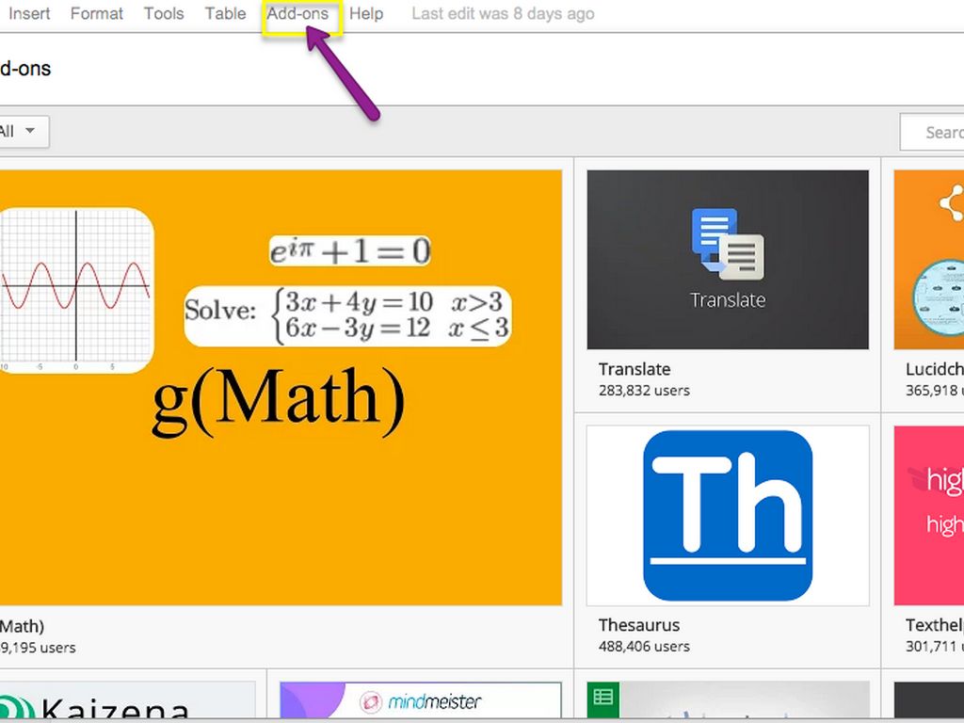The width and height of the screenshot is (964, 723).
Task: Select the mindmeister add-on thumbnail
Action: tap(420, 701)
